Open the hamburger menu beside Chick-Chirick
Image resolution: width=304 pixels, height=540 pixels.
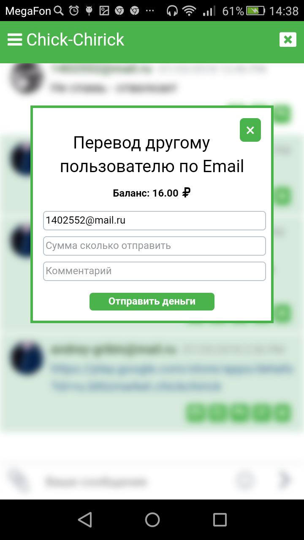(15, 40)
